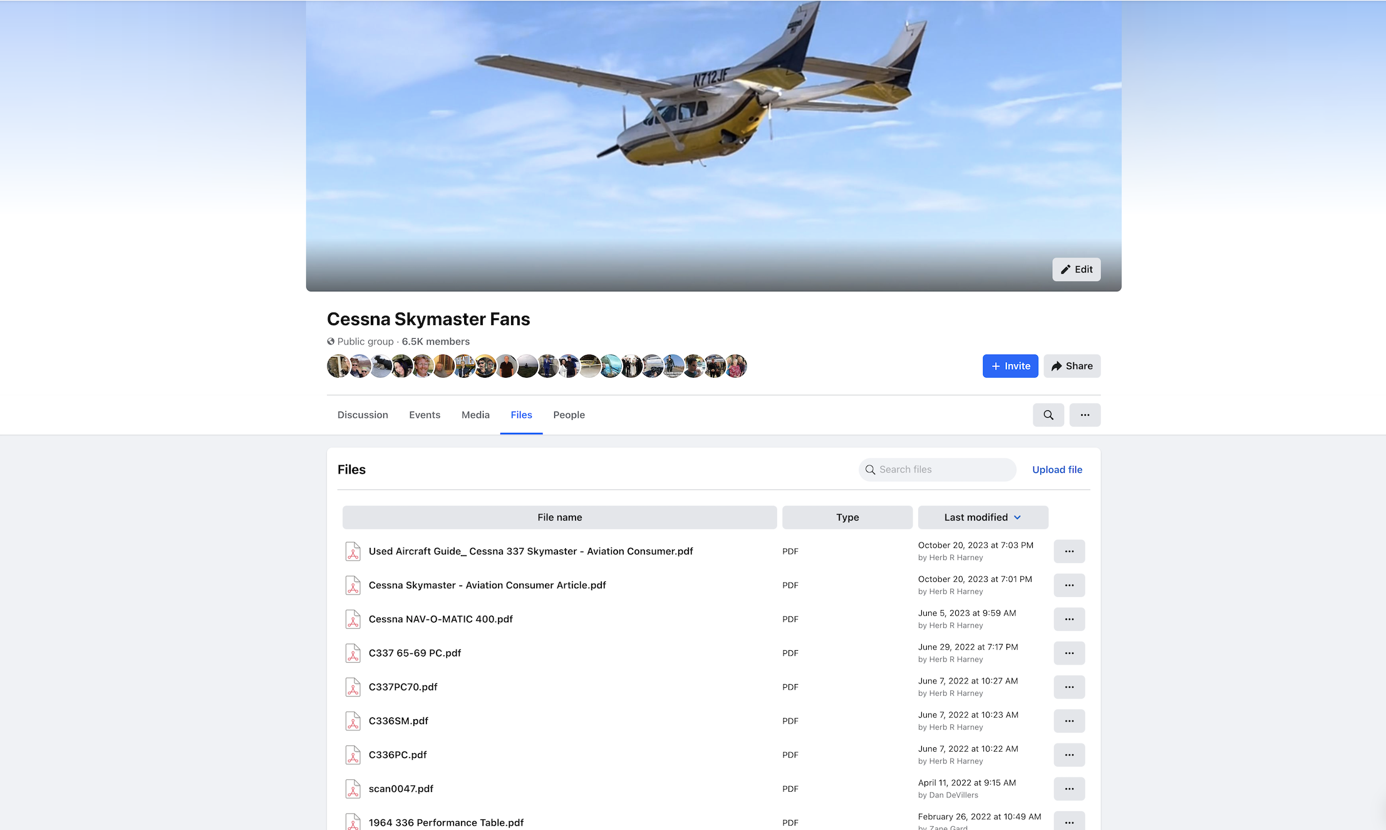Edit the group cover photo
1386x830 pixels.
click(1076, 269)
